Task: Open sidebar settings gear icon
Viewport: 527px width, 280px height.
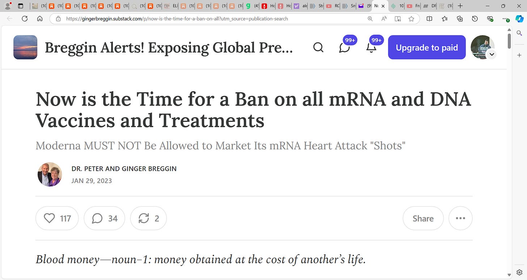Action: coord(519,272)
